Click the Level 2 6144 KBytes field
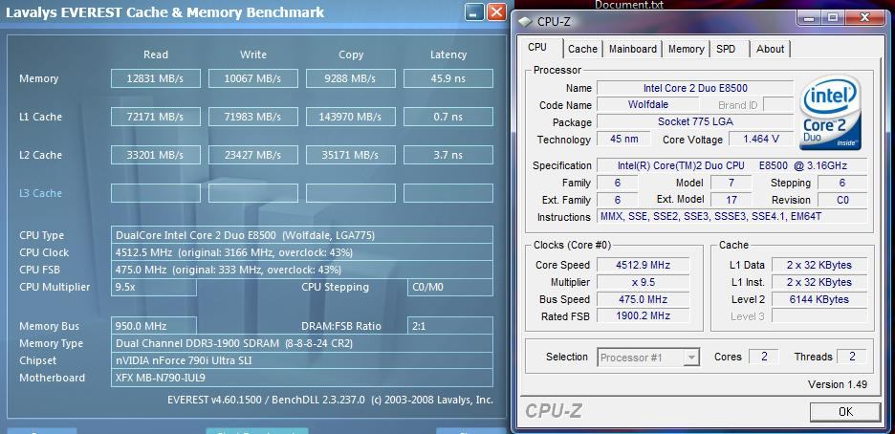Image resolution: width=895 pixels, height=434 pixels. pos(819,299)
